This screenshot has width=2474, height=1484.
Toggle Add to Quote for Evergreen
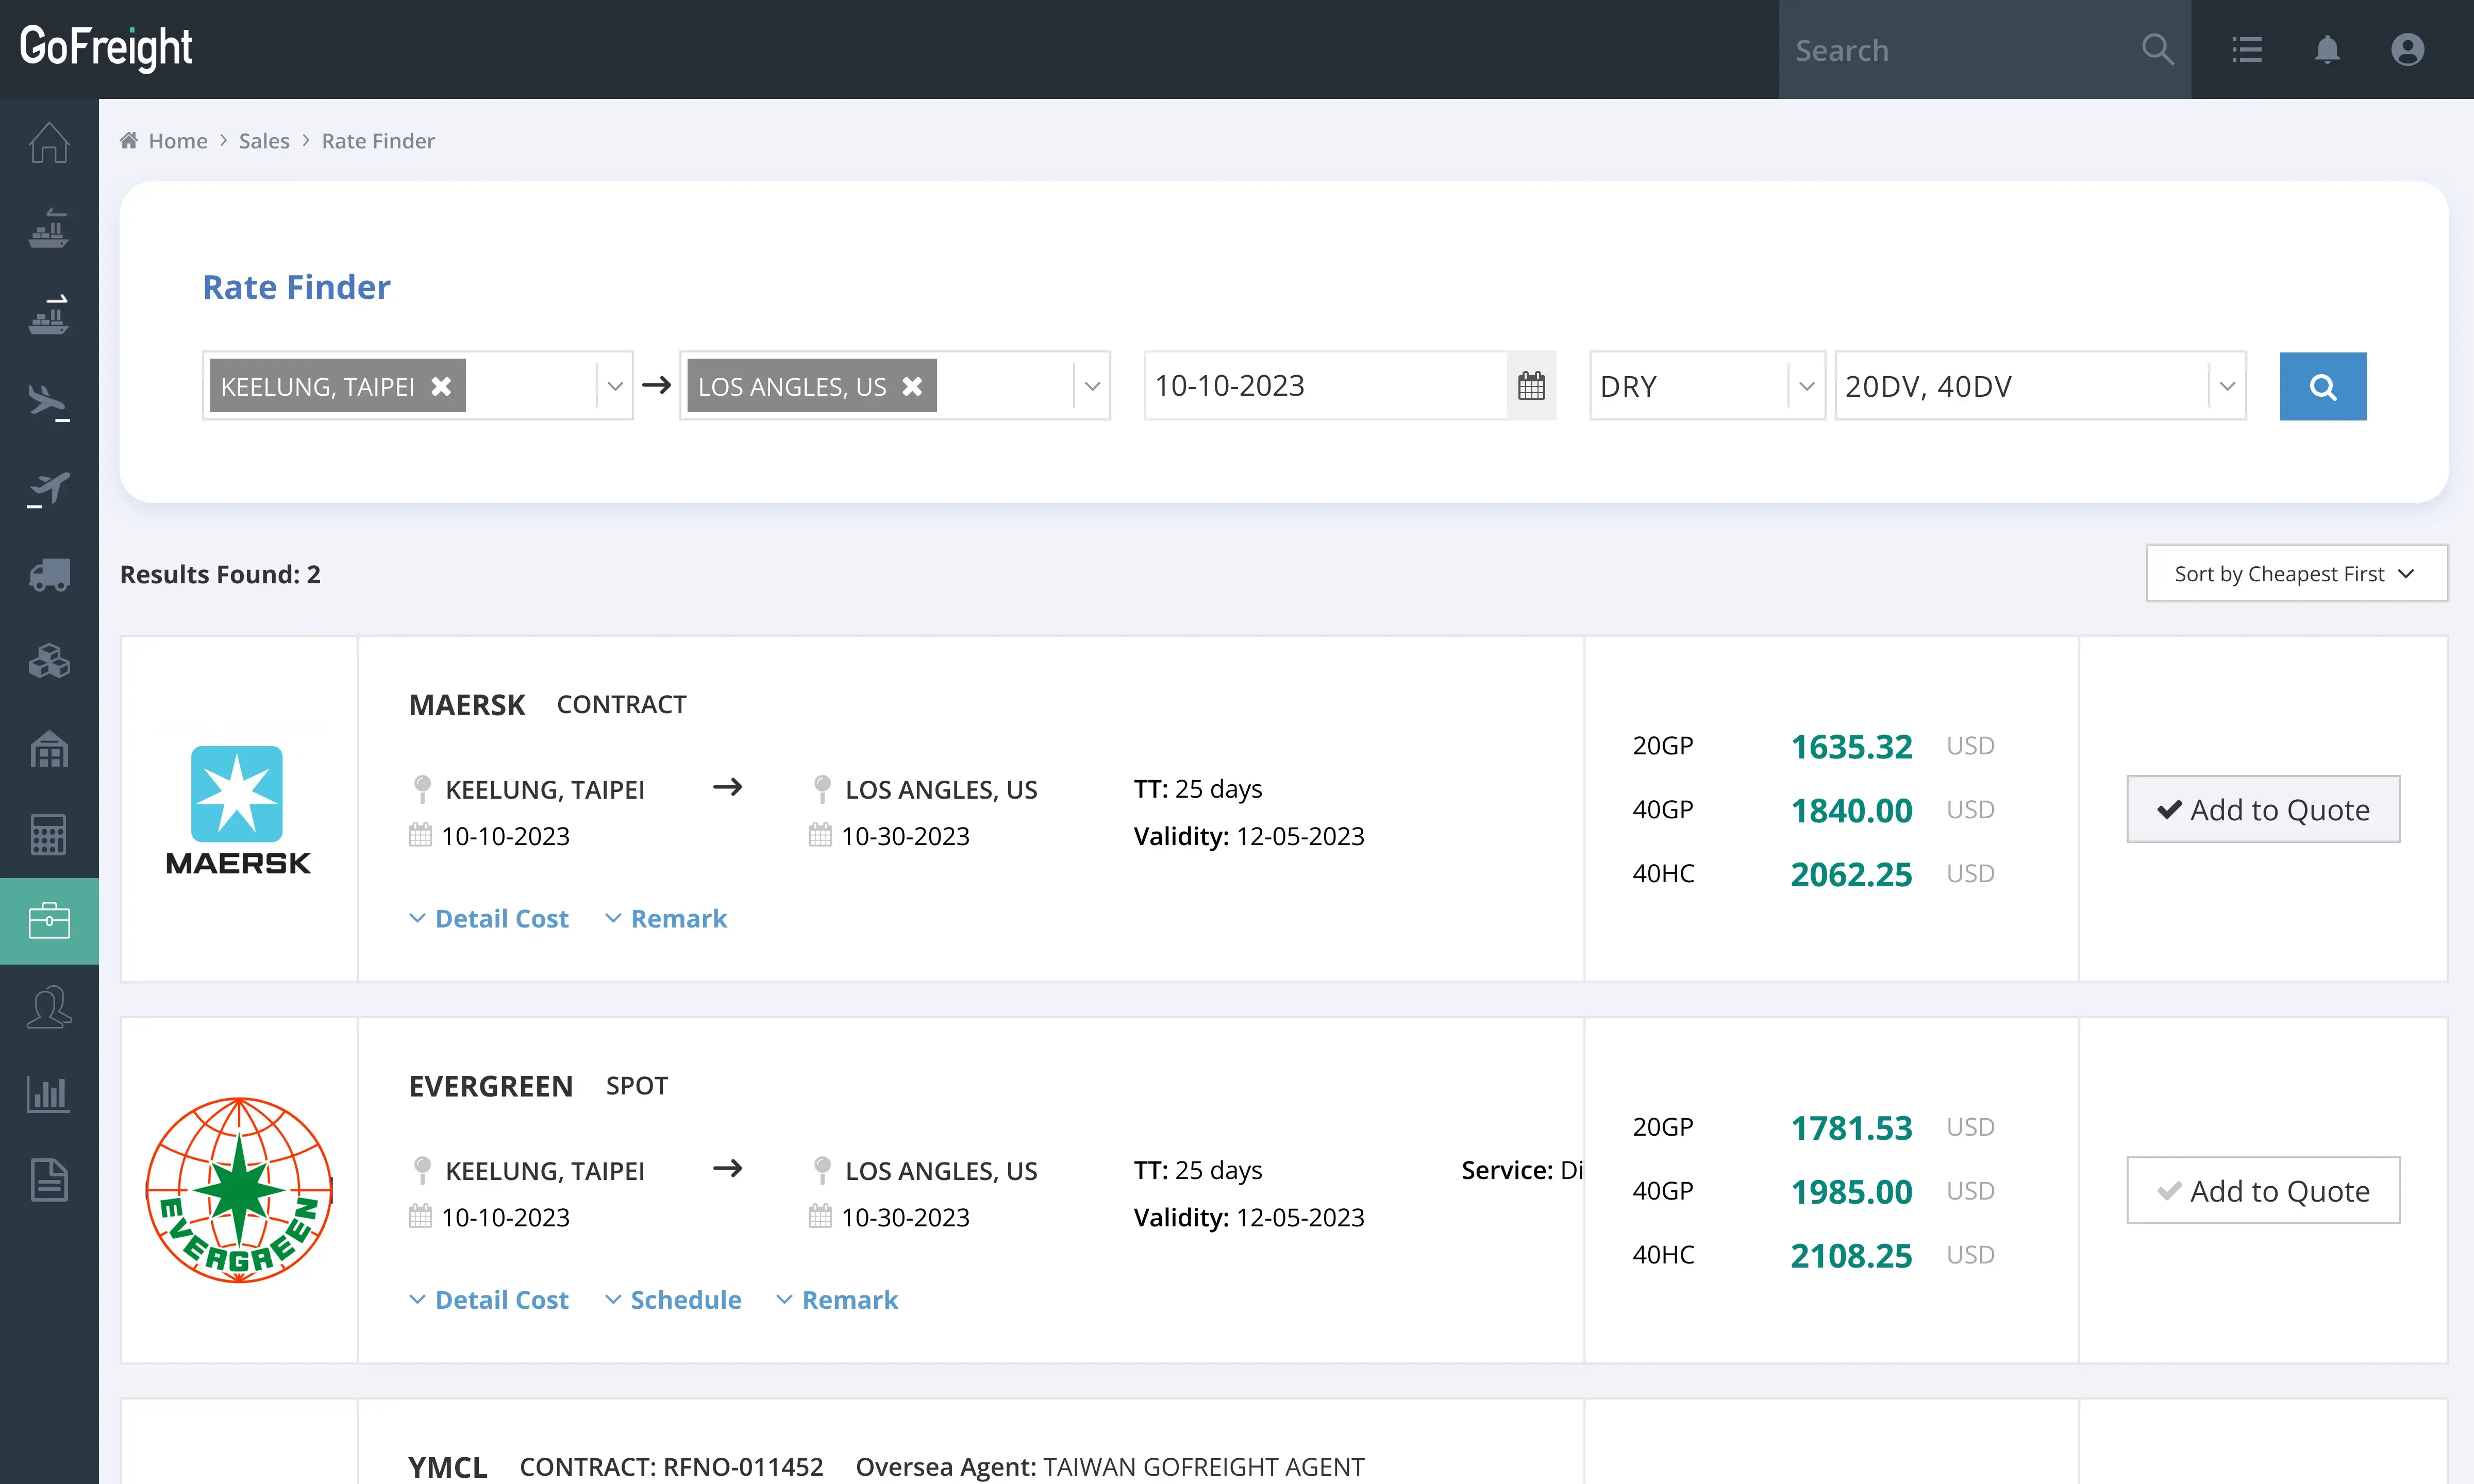pos(2262,1190)
